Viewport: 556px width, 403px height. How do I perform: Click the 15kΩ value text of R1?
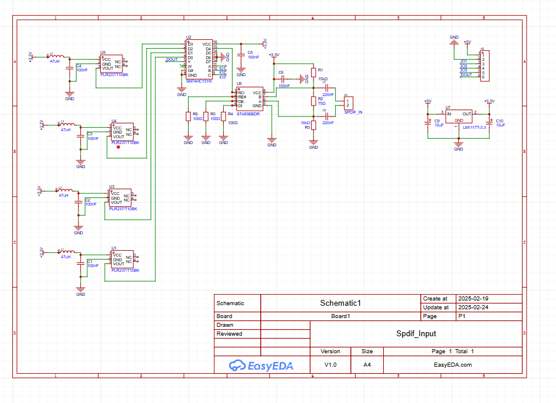pyautogui.click(x=323, y=79)
